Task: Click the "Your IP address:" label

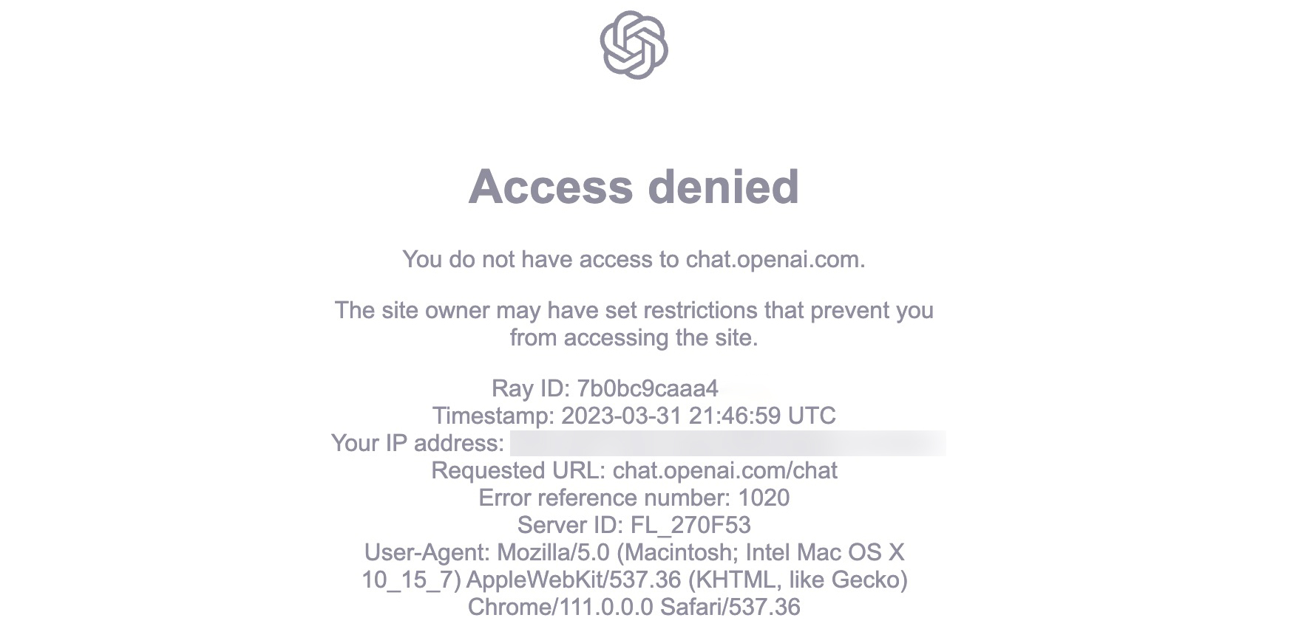Action: click(417, 443)
